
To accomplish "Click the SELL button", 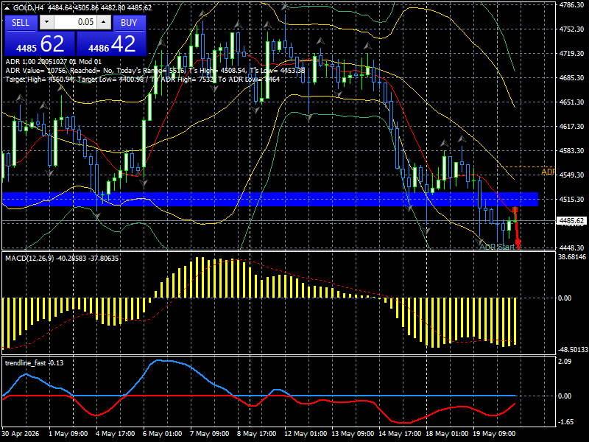I will [x=21, y=23].
